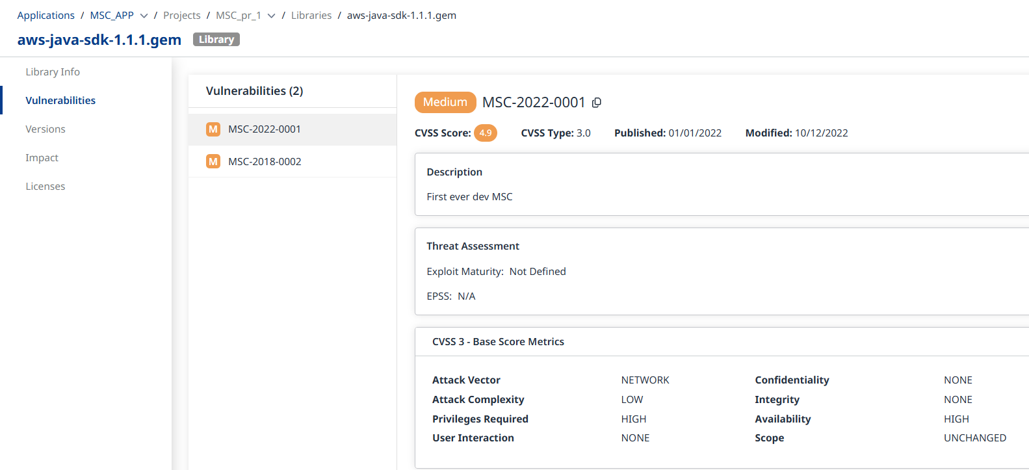Go to the Licenses tab

(46, 187)
